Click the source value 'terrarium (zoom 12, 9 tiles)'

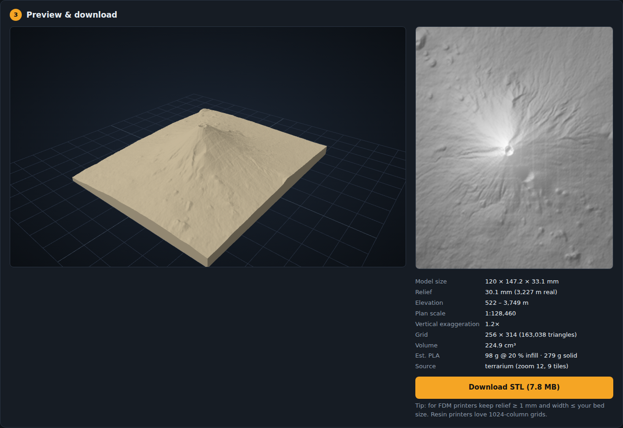527,366
